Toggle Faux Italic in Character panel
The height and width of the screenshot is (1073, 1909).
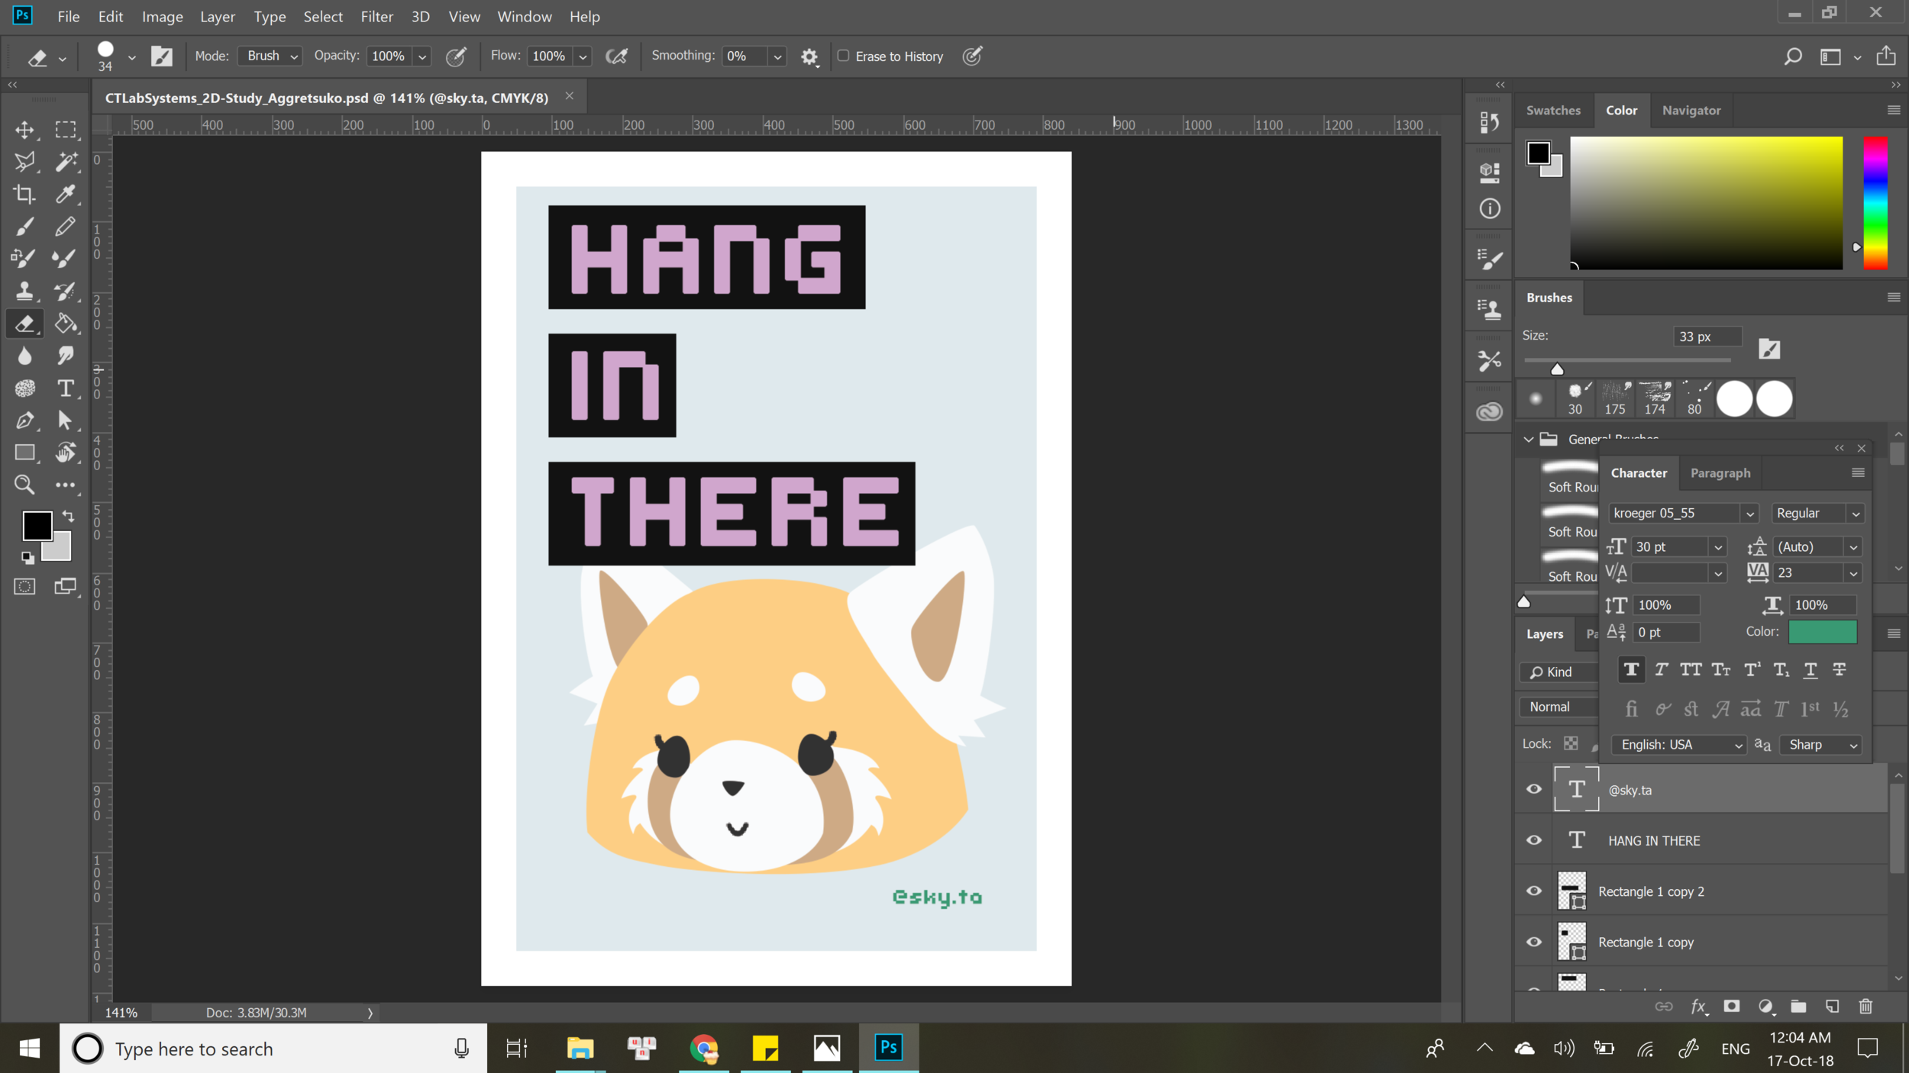pos(1661,669)
